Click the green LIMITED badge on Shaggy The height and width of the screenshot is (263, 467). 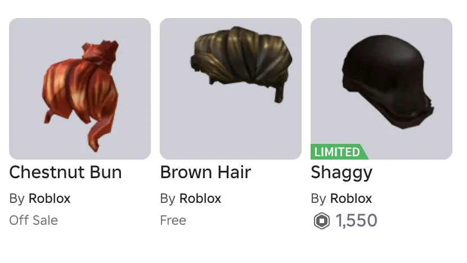339,152
